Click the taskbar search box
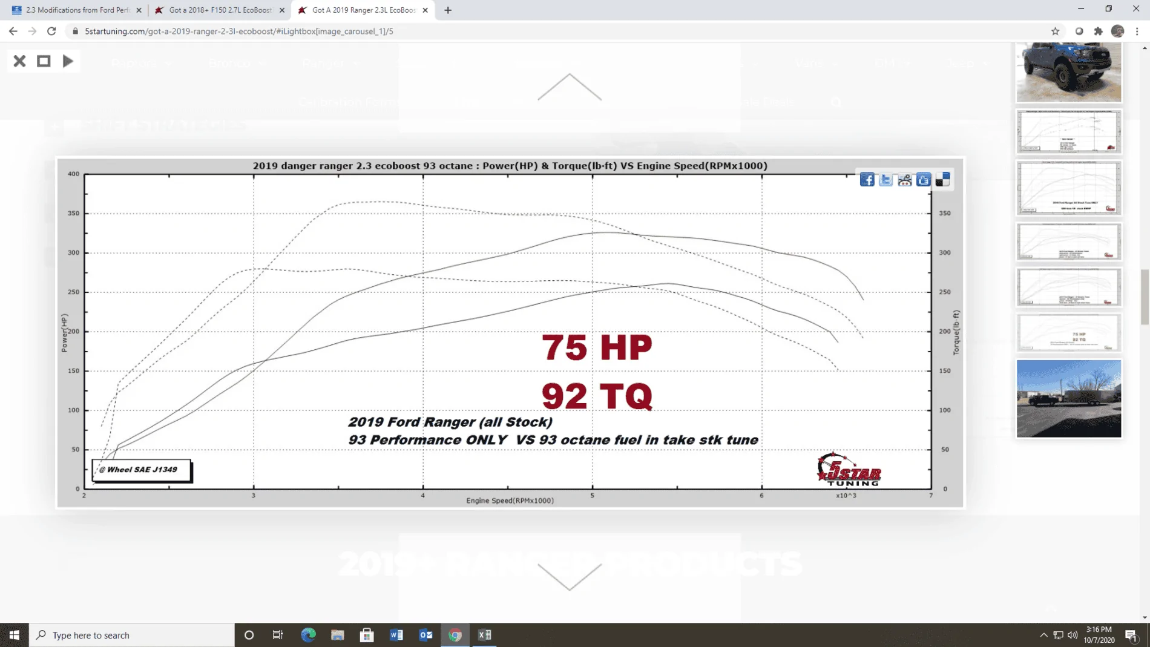The image size is (1150, 647). (132, 635)
